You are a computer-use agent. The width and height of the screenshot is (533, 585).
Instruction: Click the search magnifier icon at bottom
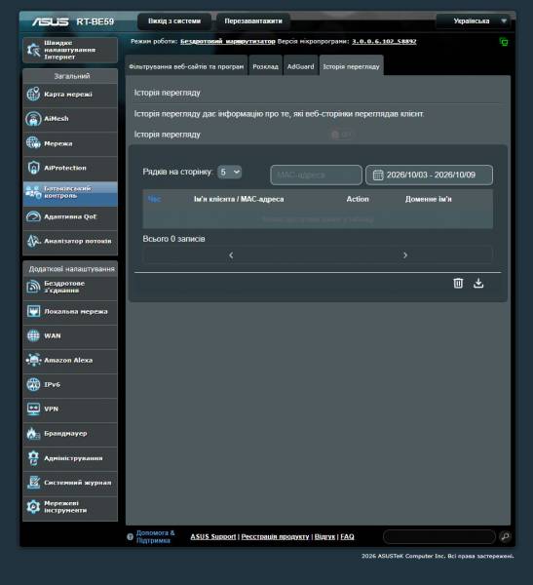point(505,536)
